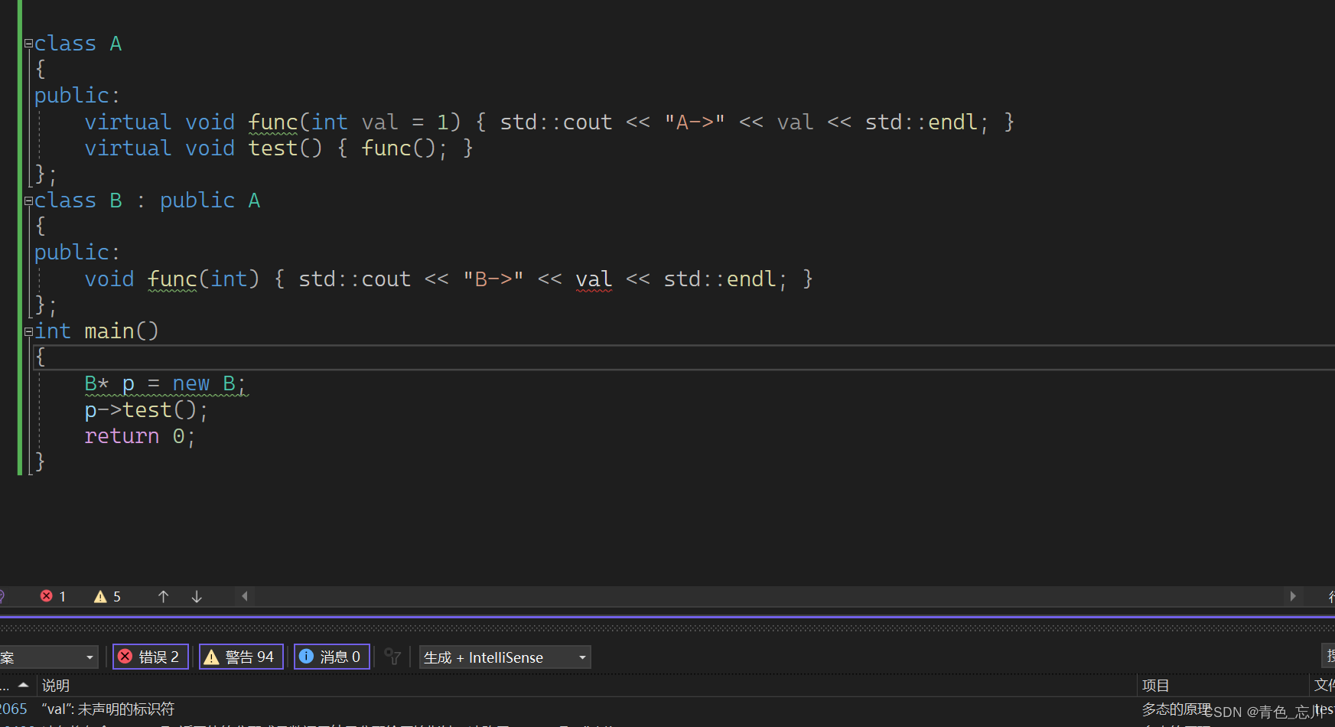
Task: Click horizontal scrollbar left arrow
Action: (245, 596)
